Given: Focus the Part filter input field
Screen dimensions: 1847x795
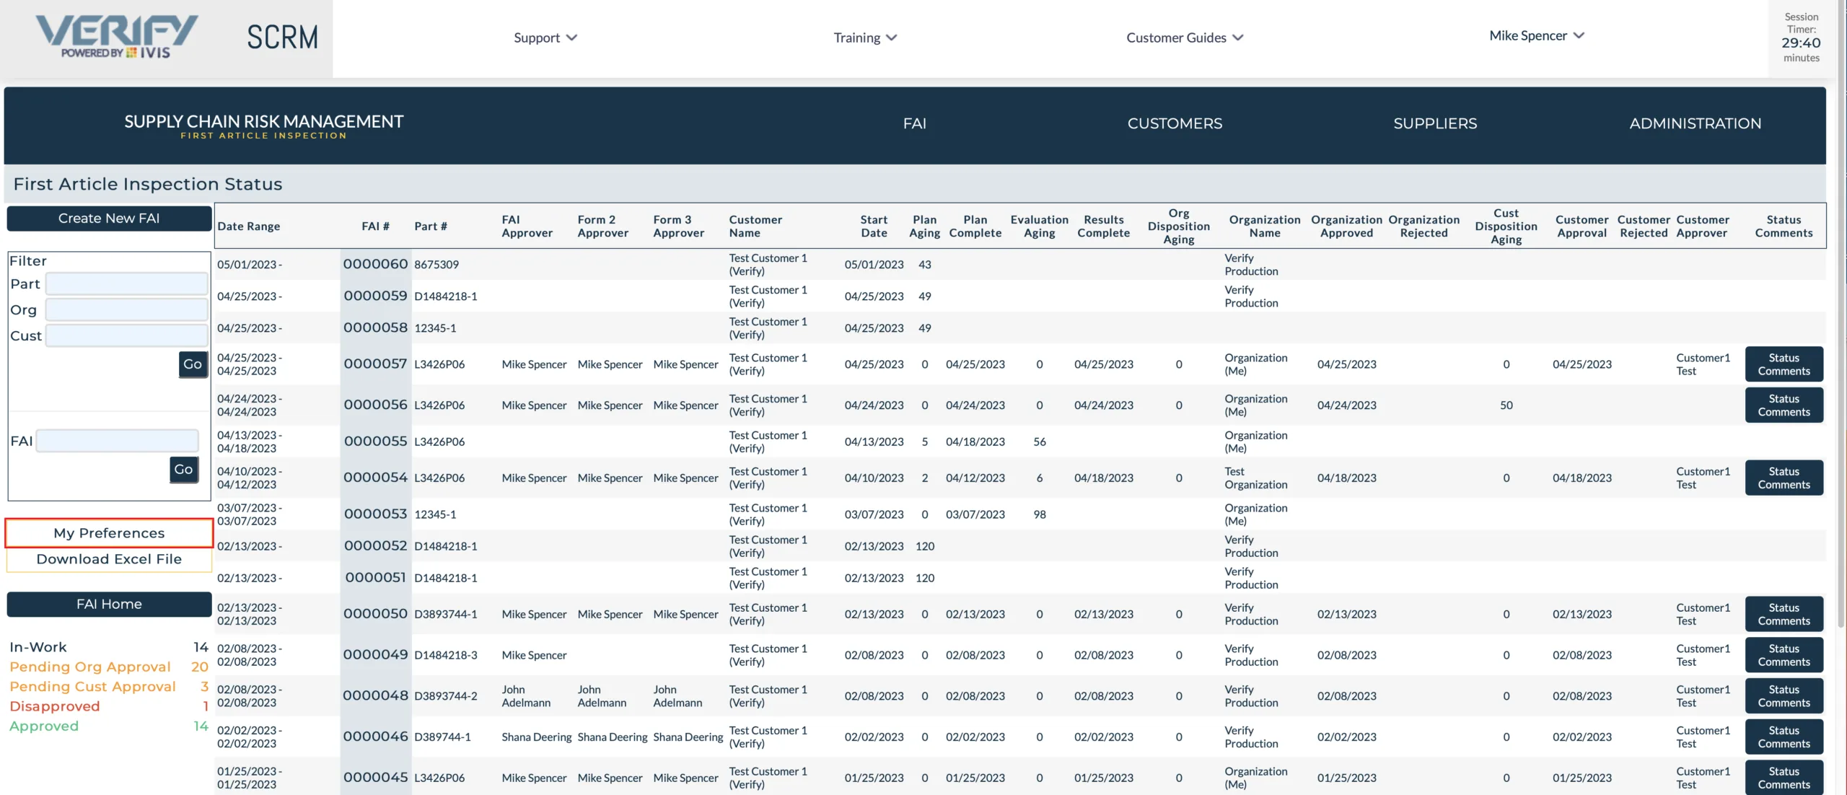Looking at the screenshot, I should [x=127, y=284].
